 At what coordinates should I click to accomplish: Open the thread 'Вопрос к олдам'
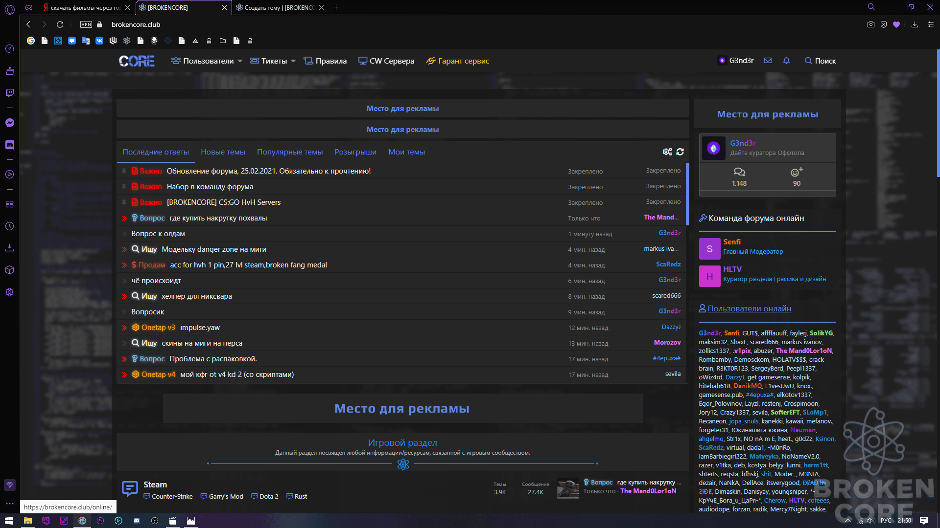(x=158, y=234)
